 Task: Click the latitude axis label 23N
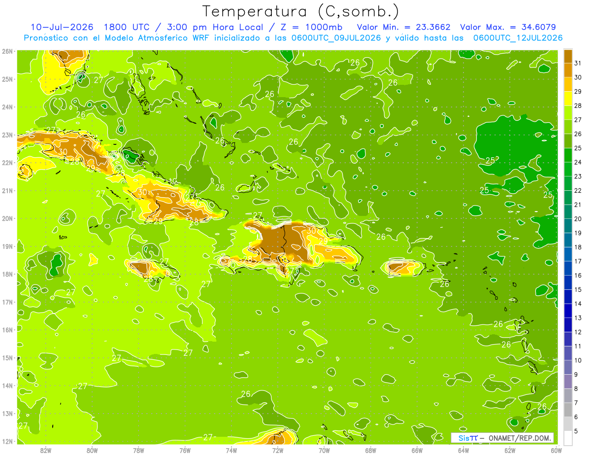pos(7,135)
